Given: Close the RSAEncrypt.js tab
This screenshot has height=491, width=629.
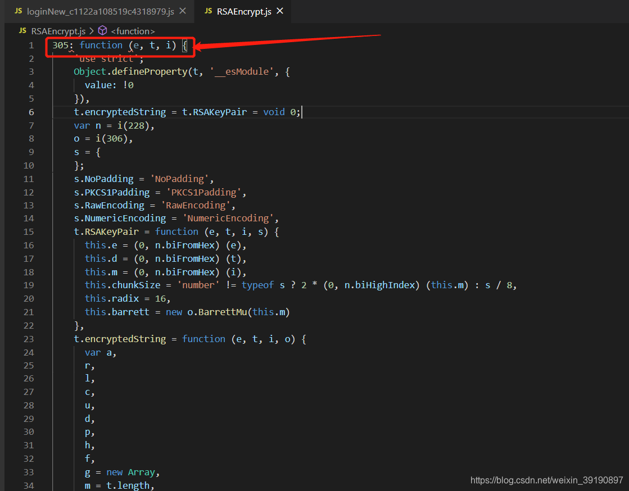Looking at the screenshot, I should click(280, 11).
